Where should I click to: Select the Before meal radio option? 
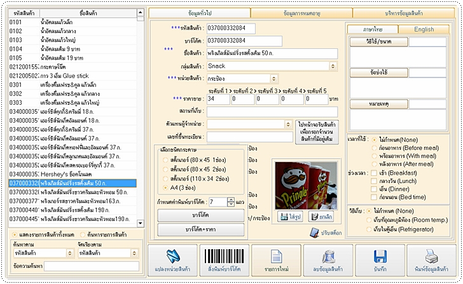[375, 148]
